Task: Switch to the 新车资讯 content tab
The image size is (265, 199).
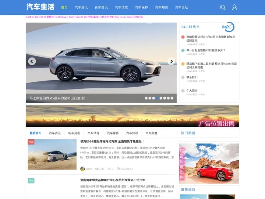Action: click(x=74, y=133)
